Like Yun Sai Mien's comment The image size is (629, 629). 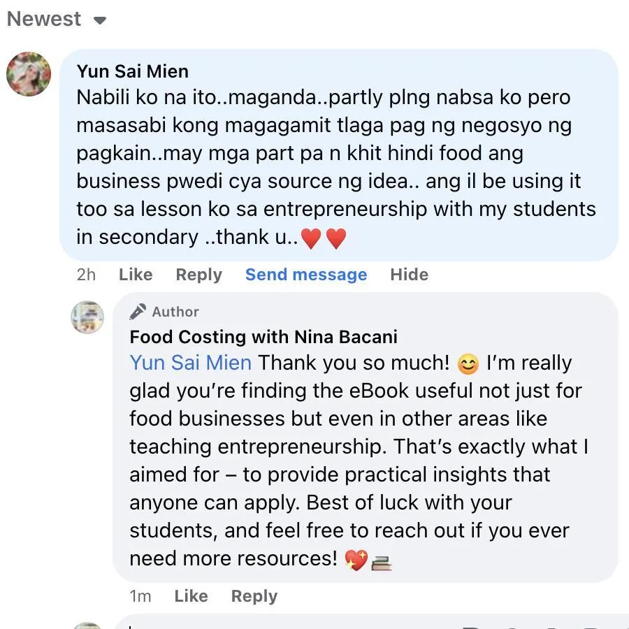pyautogui.click(x=136, y=275)
